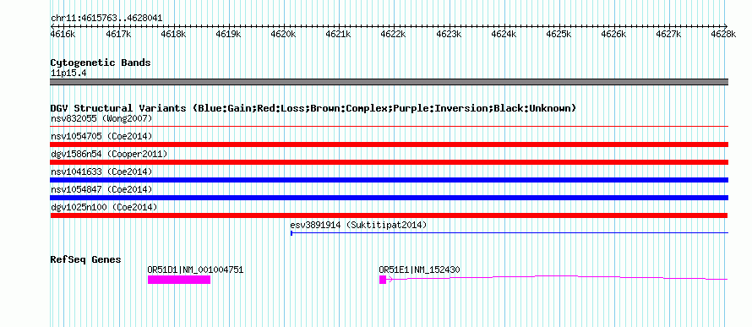Click the 4627k ruler mark
The width and height of the screenshot is (752, 327).
[x=669, y=34]
